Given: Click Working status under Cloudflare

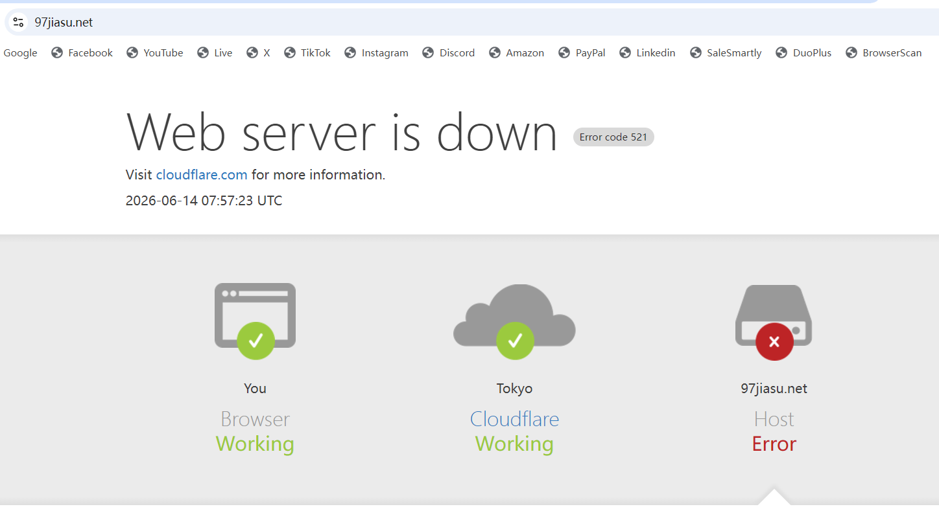Looking at the screenshot, I should point(514,444).
